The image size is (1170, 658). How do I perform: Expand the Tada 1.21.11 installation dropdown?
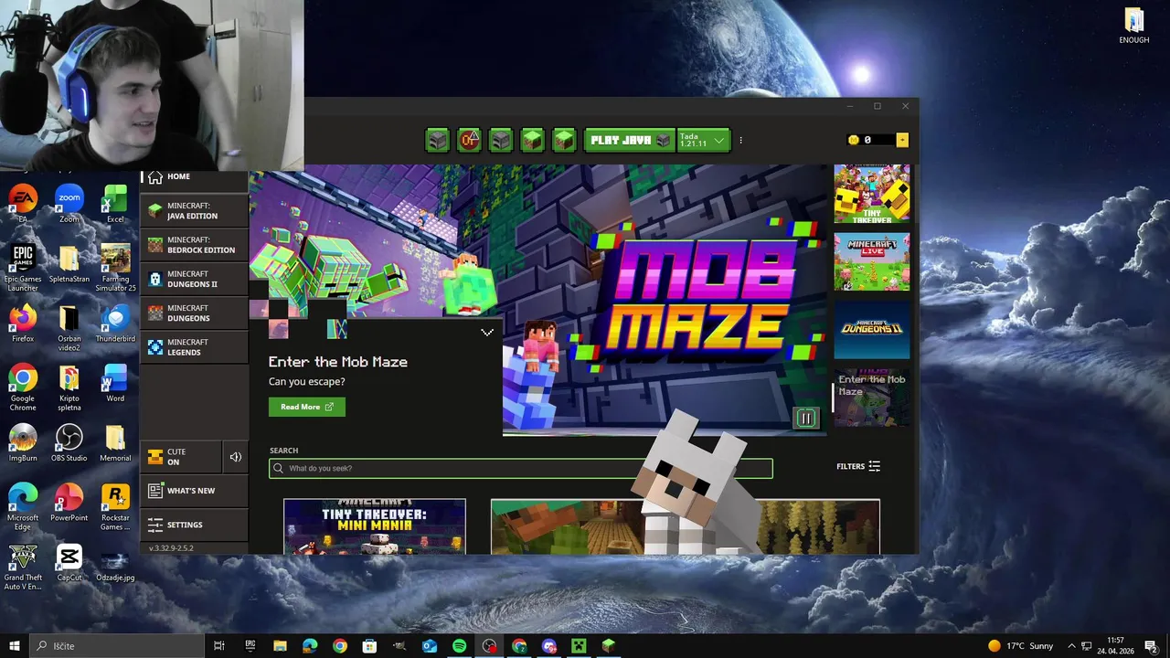click(703, 140)
